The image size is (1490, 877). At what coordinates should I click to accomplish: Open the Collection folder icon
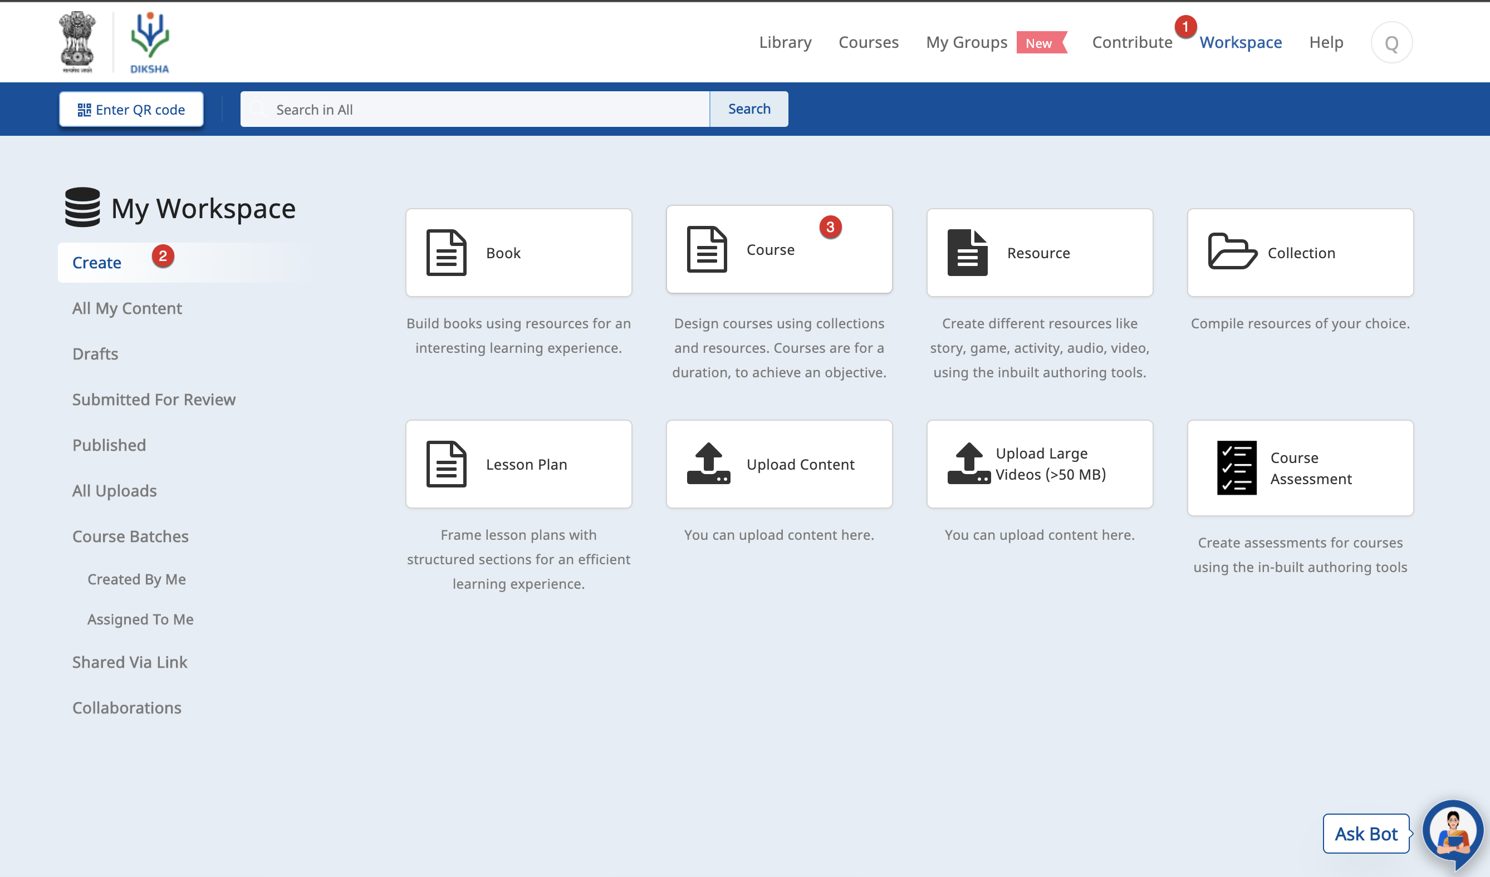(x=1232, y=252)
